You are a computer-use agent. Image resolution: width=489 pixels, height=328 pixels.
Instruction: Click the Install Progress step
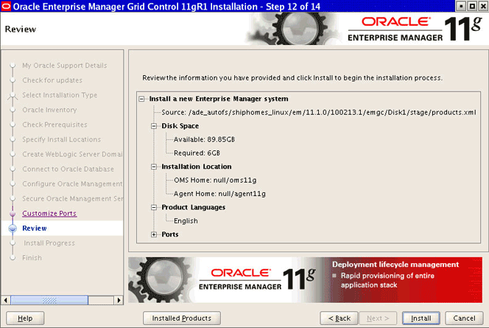click(49, 243)
